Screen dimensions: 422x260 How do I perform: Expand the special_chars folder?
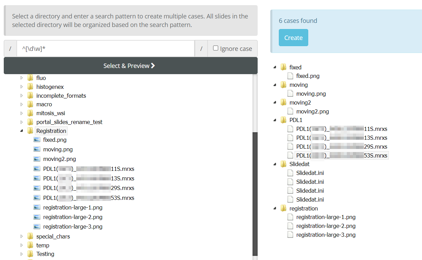coord(22,236)
